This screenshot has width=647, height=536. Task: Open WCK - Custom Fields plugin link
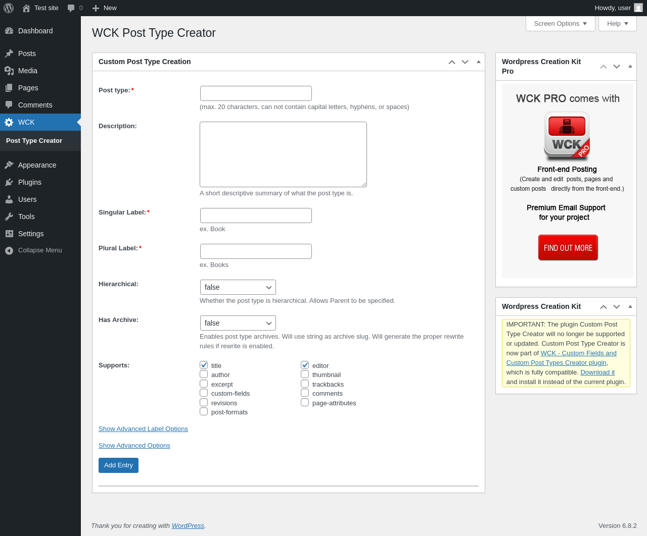(562, 358)
